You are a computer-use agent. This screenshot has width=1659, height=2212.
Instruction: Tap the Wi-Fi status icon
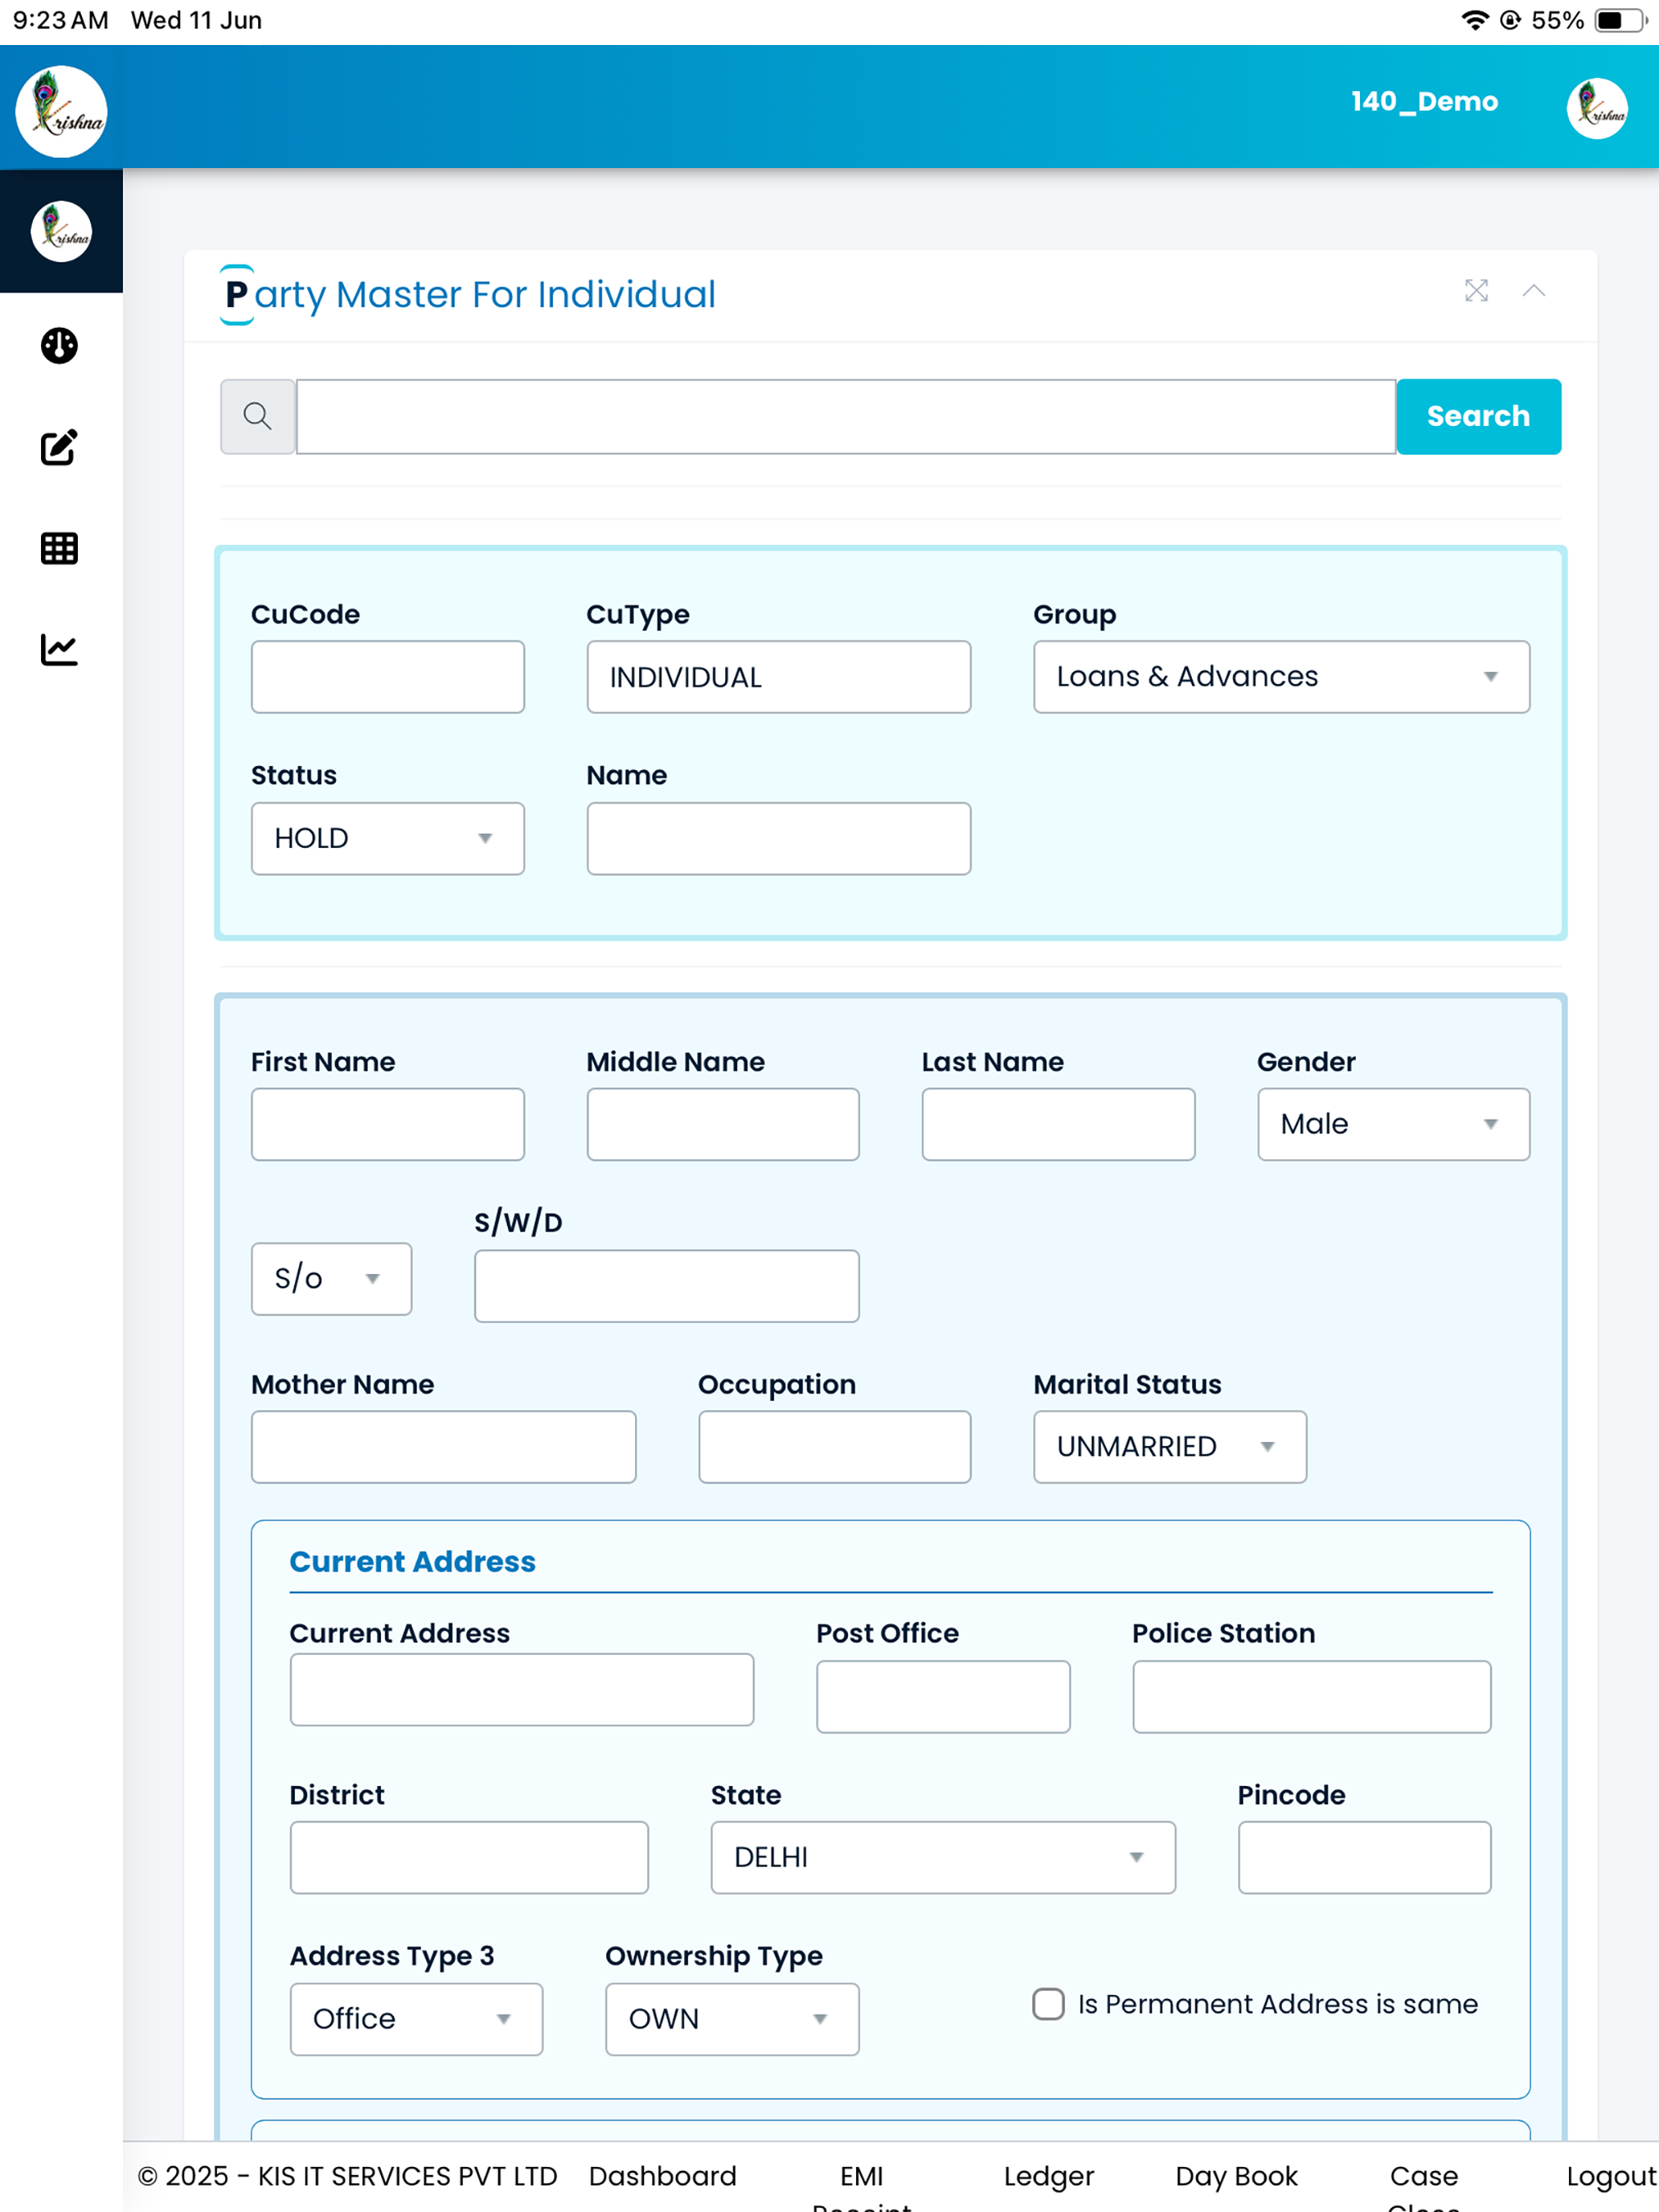[1474, 20]
